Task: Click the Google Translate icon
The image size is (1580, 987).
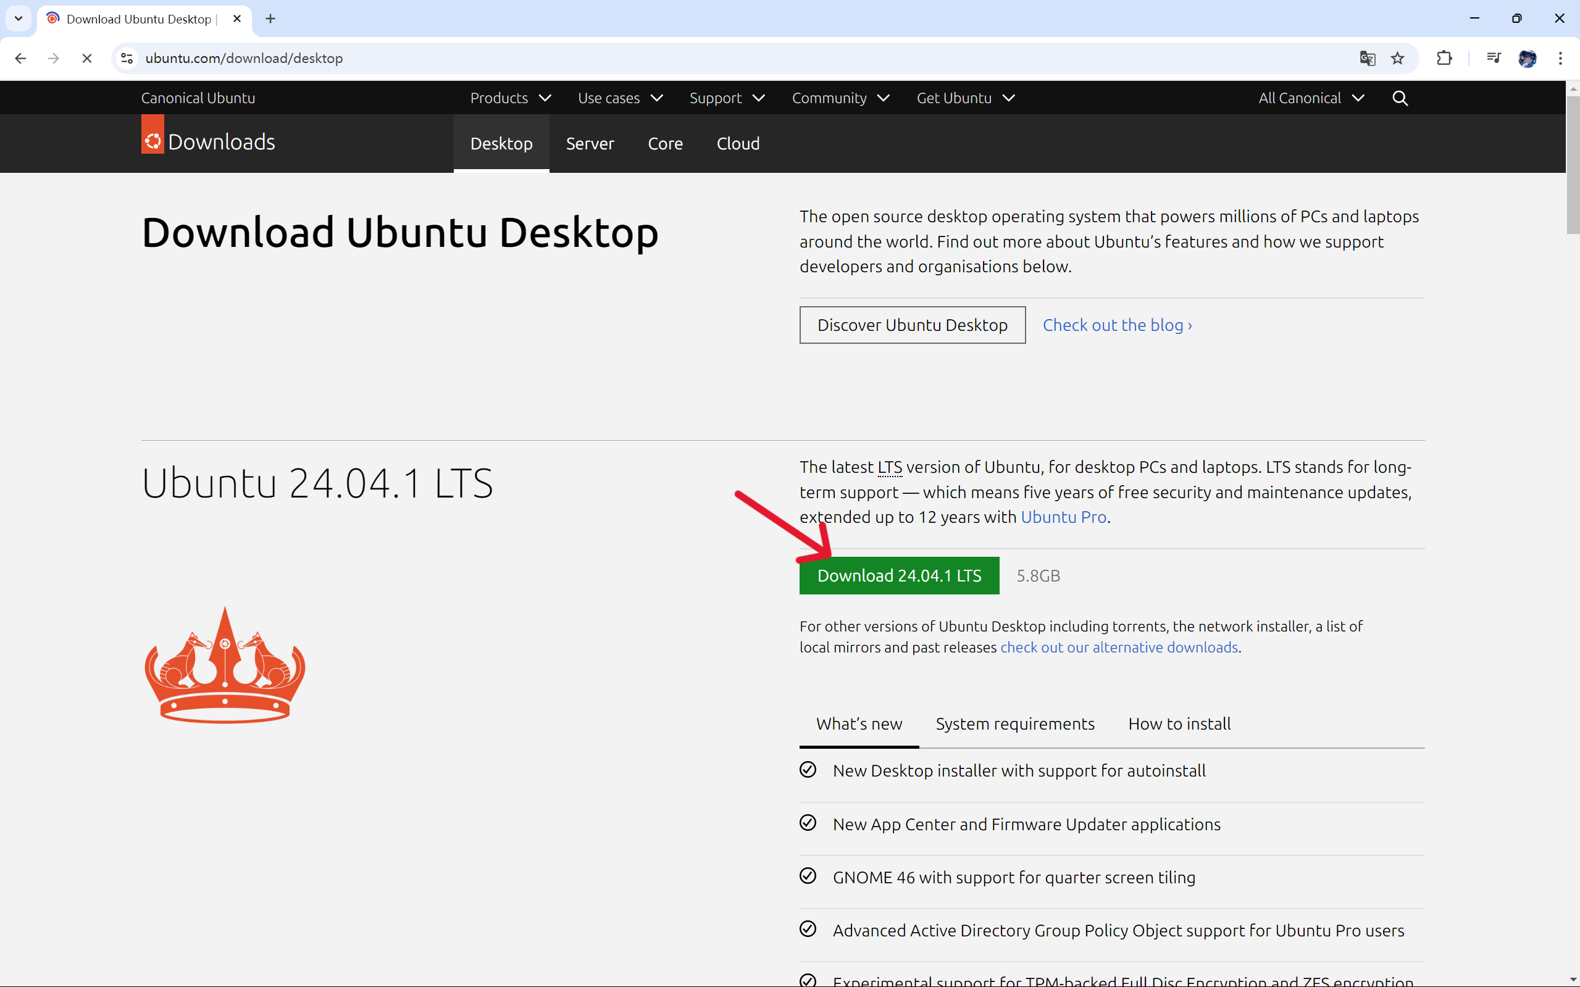Action: coord(1367,59)
